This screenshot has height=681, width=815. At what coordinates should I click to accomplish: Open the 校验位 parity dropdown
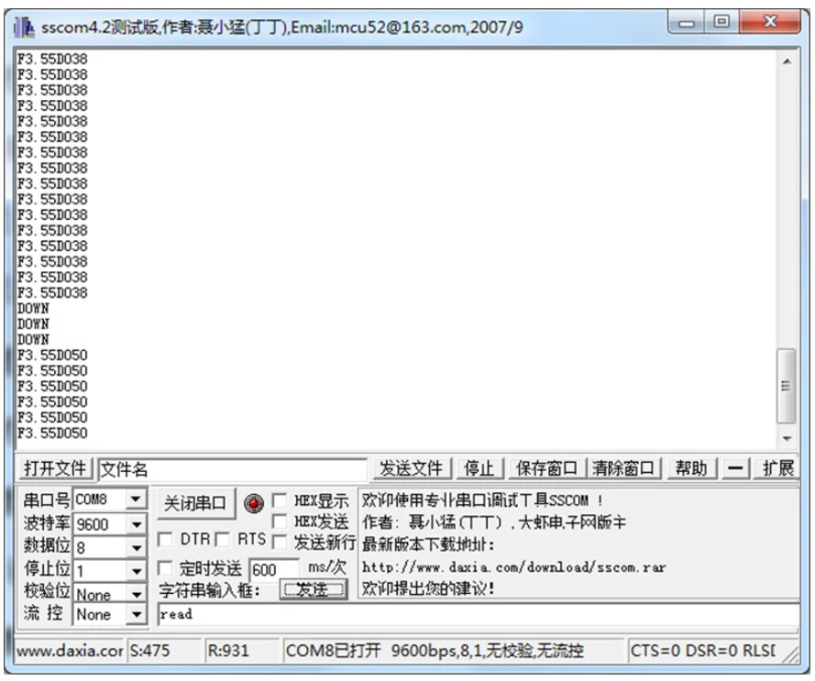(x=137, y=594)
